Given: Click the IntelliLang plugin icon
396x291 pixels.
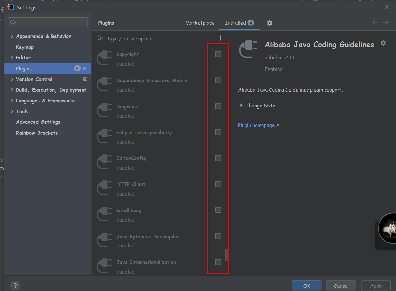Looking at the screenshot, I should click(x=104, y=214).
